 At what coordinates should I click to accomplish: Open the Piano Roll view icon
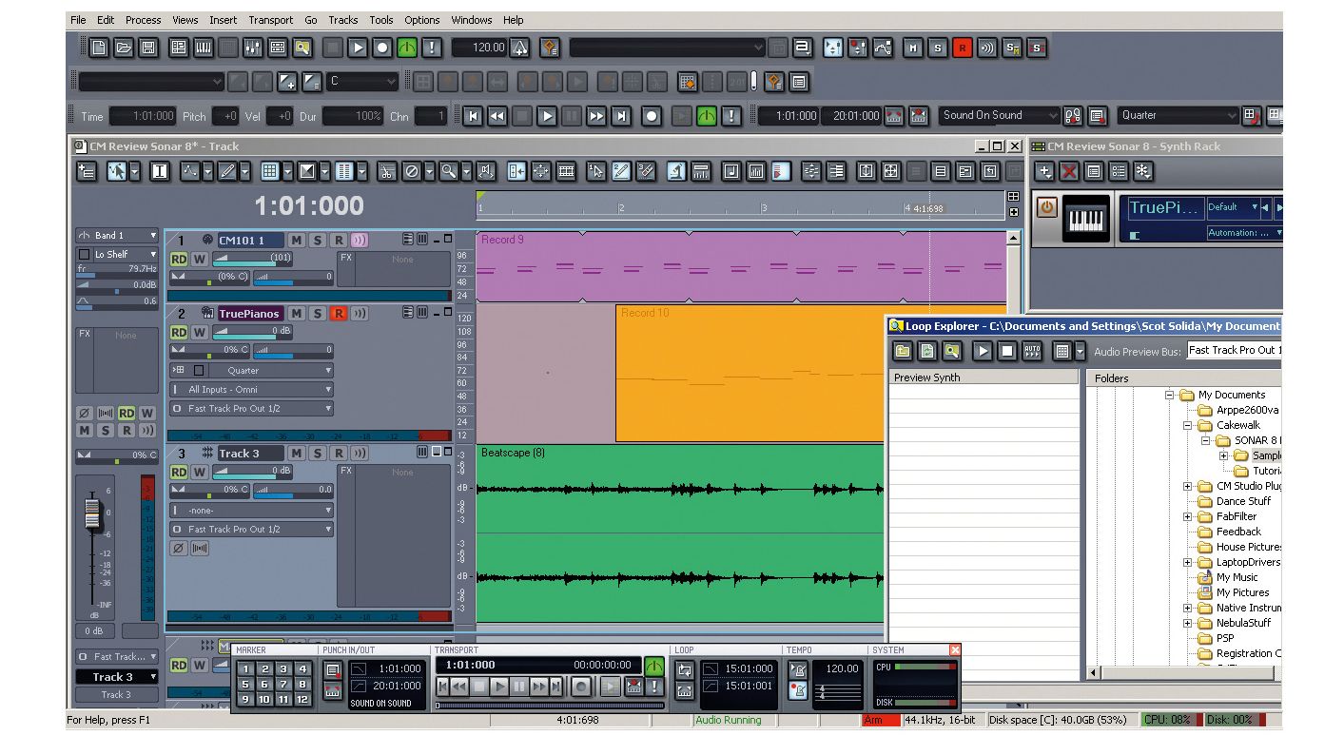(x=204, y=47)
